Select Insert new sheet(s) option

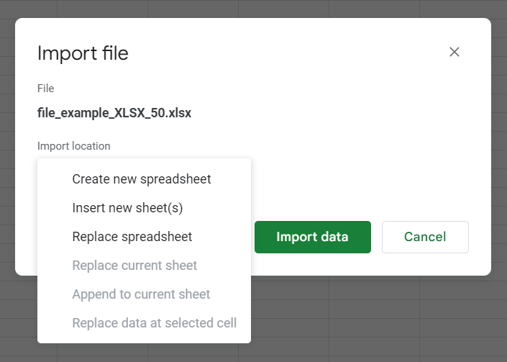point(145,208)
